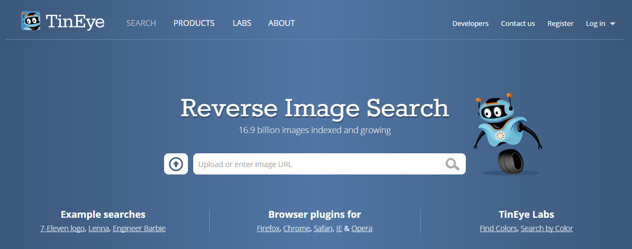
Task: Click the Log in link text
Action: (x=595, y=23)
